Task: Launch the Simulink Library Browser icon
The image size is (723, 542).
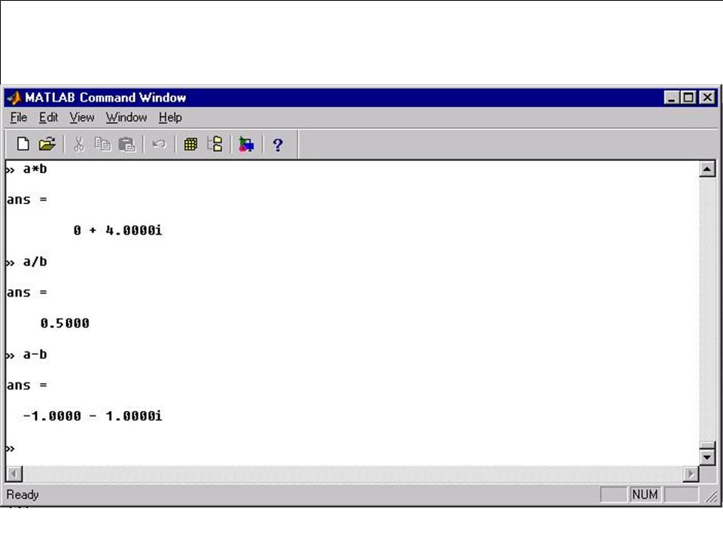Action: click(x=246, y=145)
